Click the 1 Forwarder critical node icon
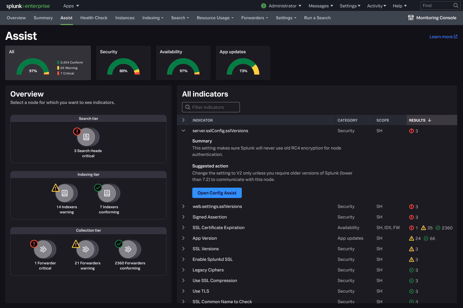Image resolution: width=463 pixels, height=308 pixels. click(x=43, y=249)
